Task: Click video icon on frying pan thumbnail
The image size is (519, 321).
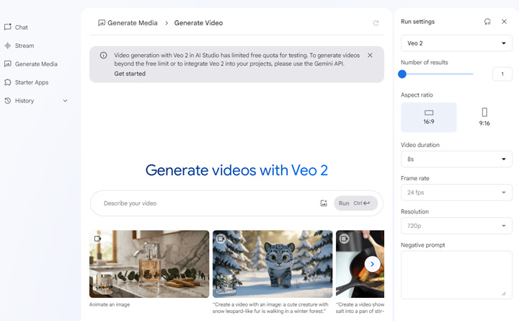Action: pos(345,239)
